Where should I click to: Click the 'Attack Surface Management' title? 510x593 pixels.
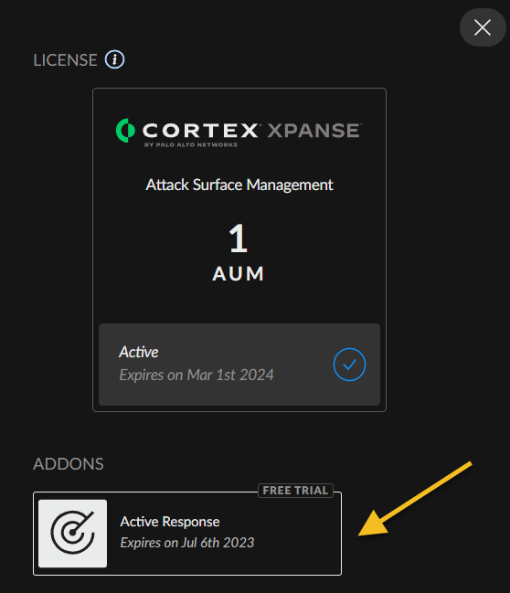239,185
